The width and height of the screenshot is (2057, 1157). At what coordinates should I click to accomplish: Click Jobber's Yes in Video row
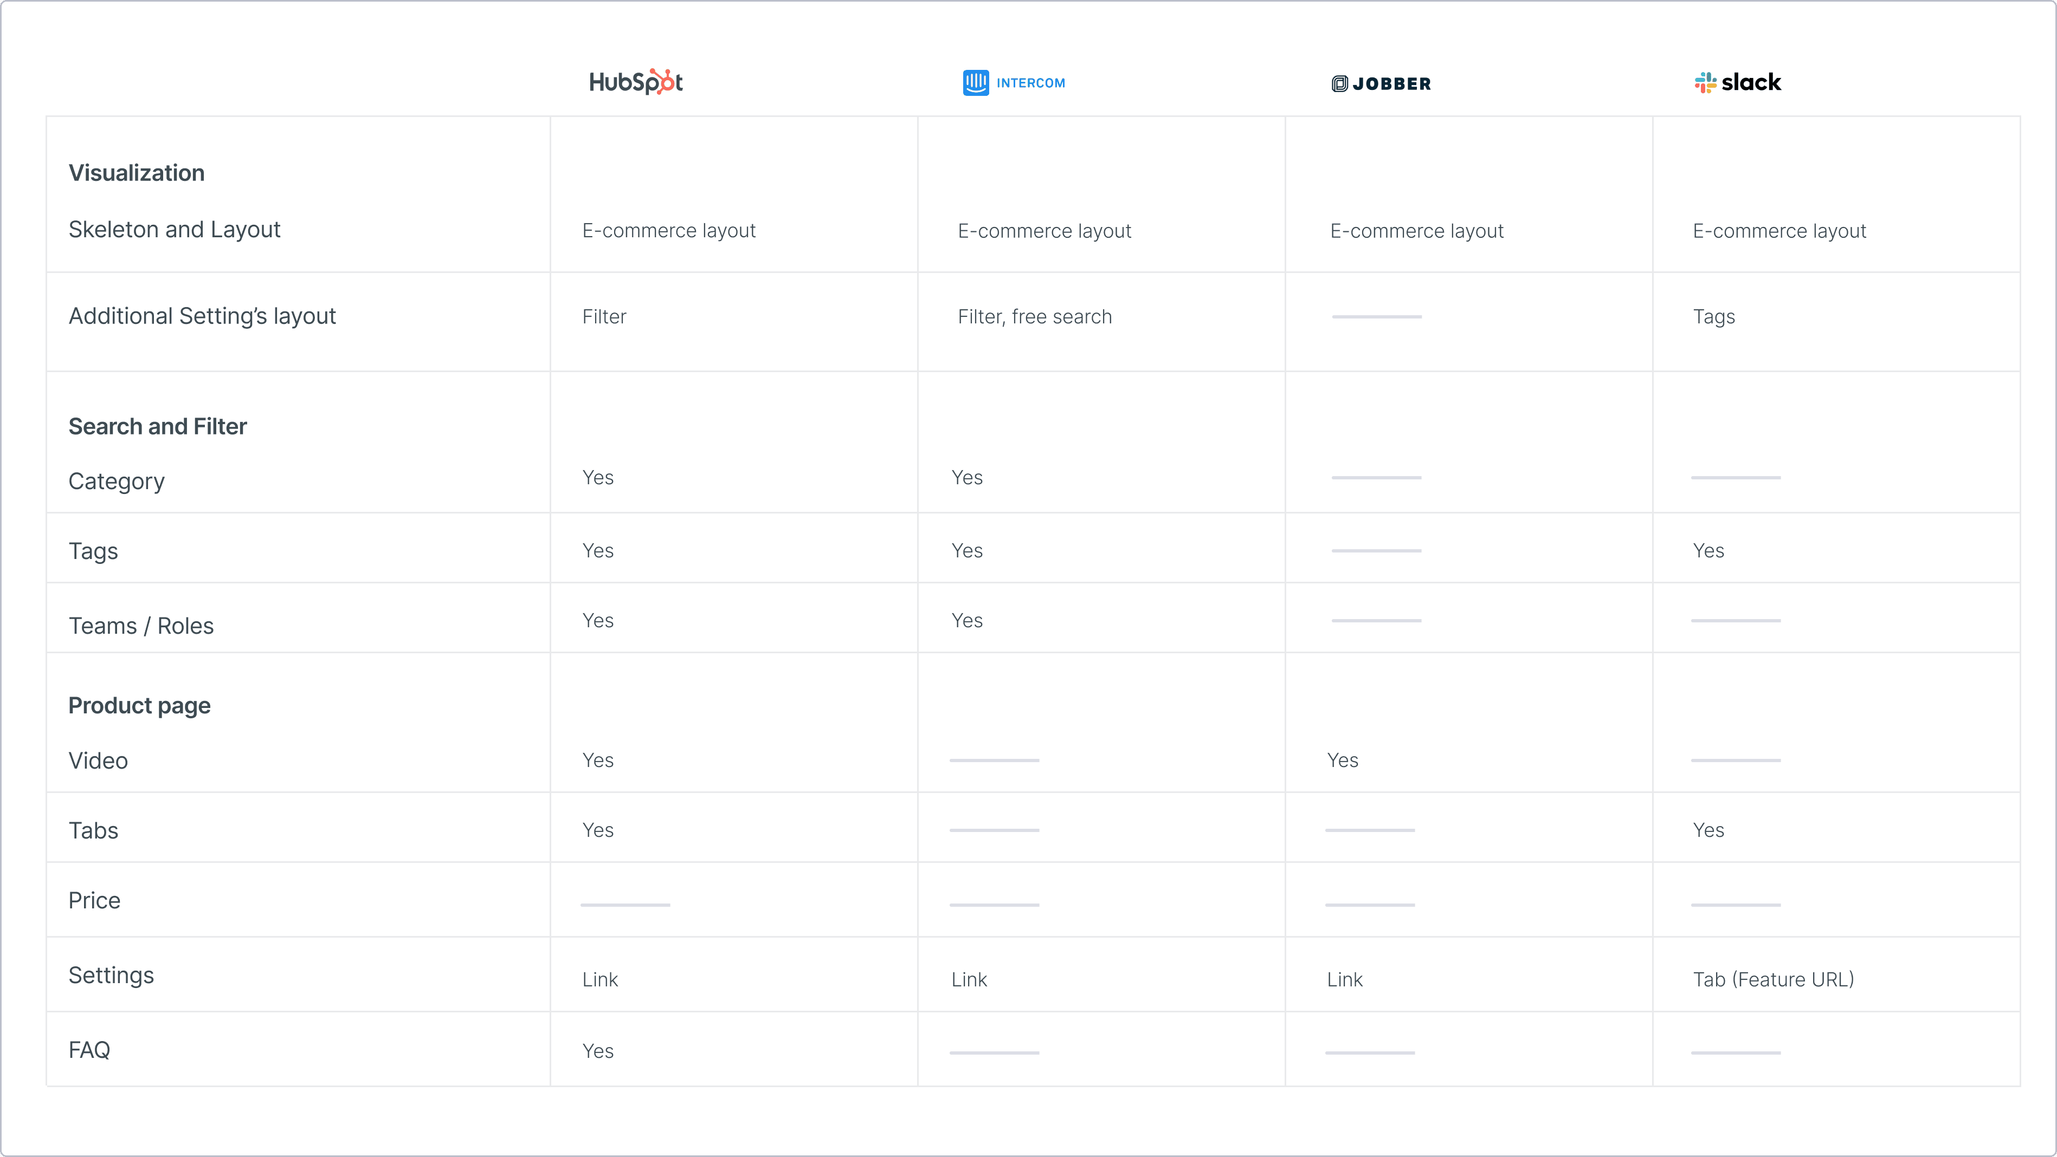coord(1342,760)
